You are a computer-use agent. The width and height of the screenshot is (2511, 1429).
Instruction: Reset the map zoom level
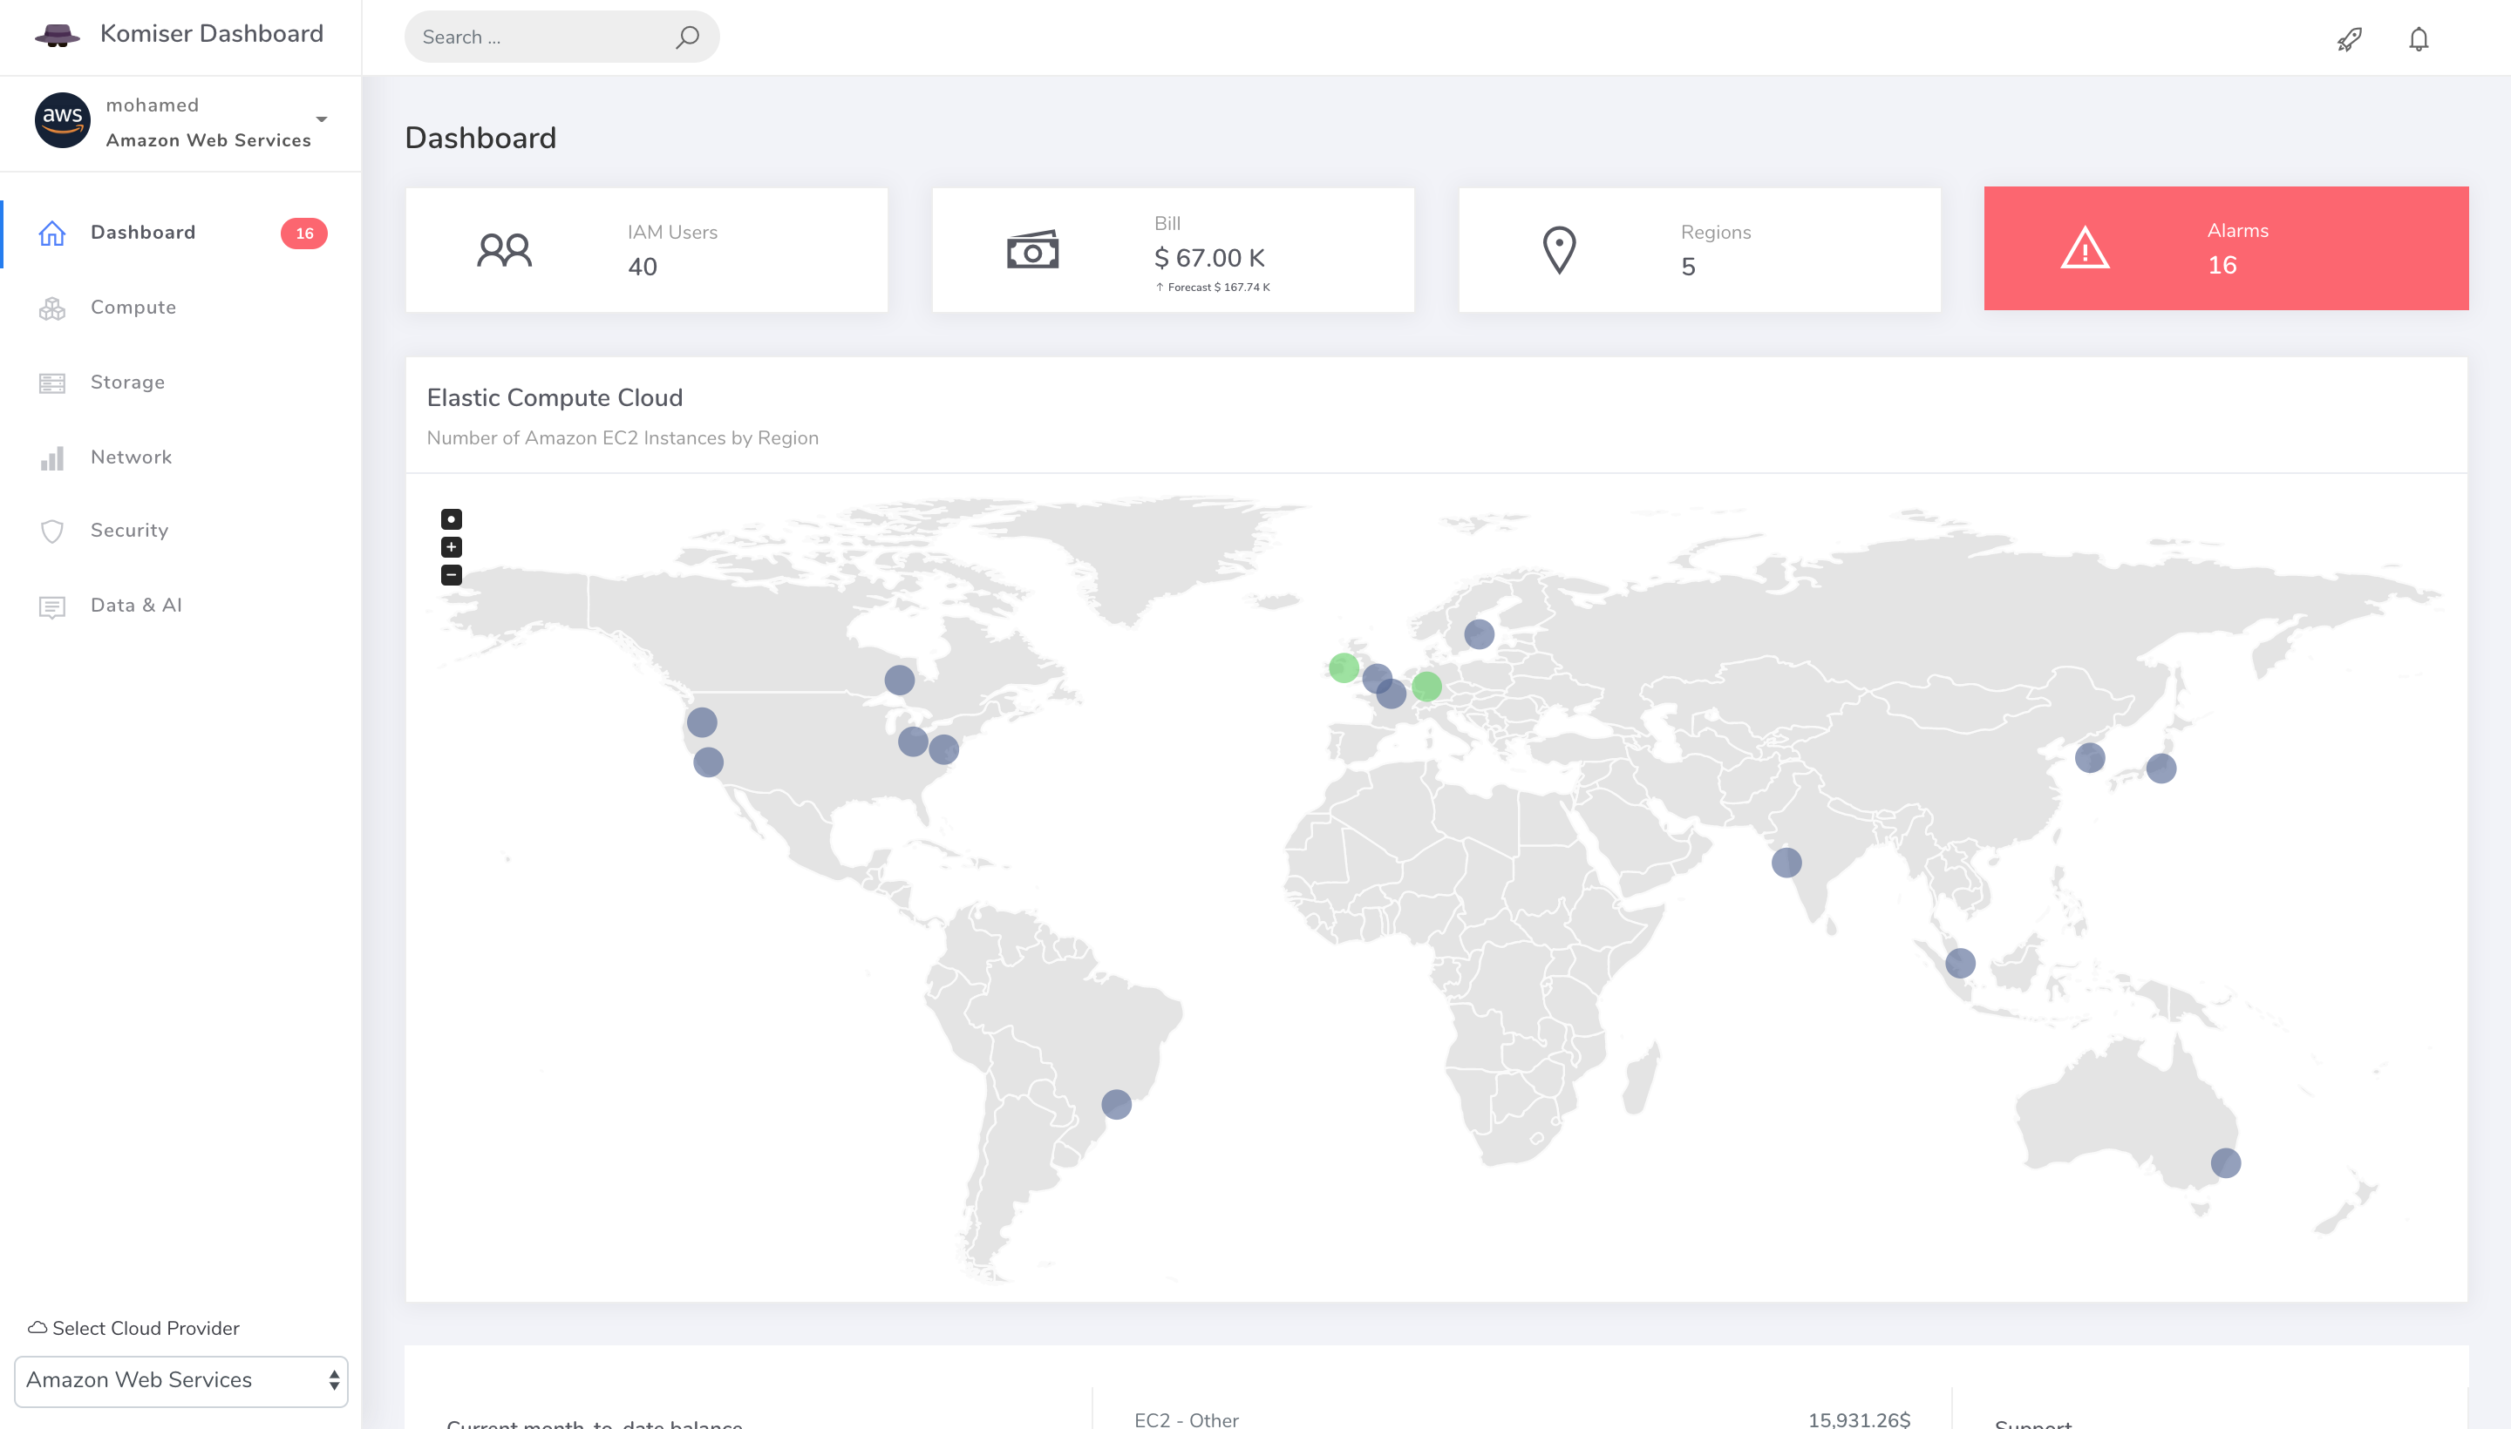[451, 519]
